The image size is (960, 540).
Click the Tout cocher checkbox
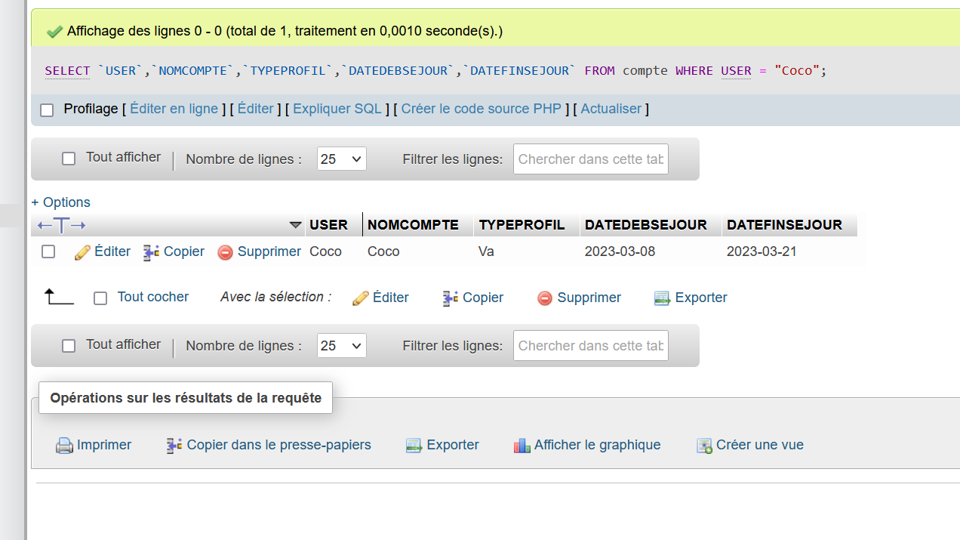click(100, 298)
